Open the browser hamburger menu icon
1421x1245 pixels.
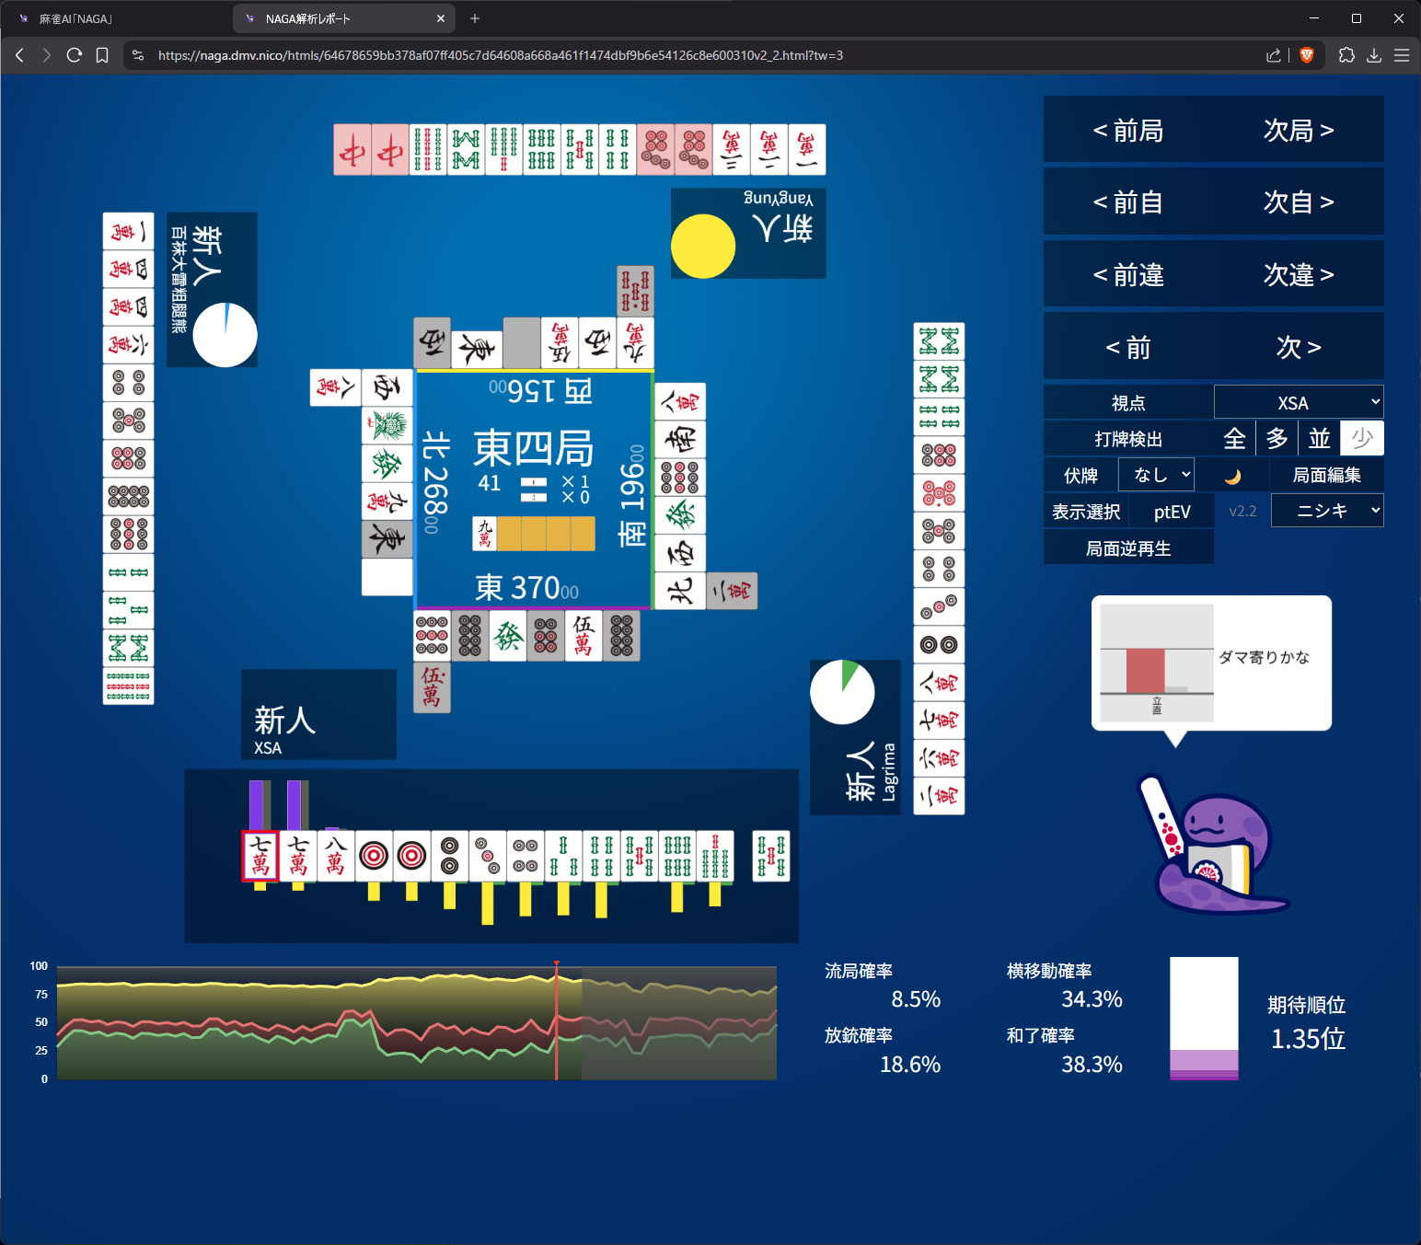[1402, 55]
